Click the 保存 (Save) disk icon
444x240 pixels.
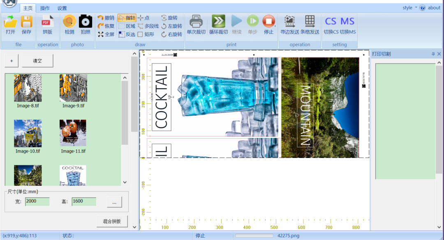coord(26,22)
